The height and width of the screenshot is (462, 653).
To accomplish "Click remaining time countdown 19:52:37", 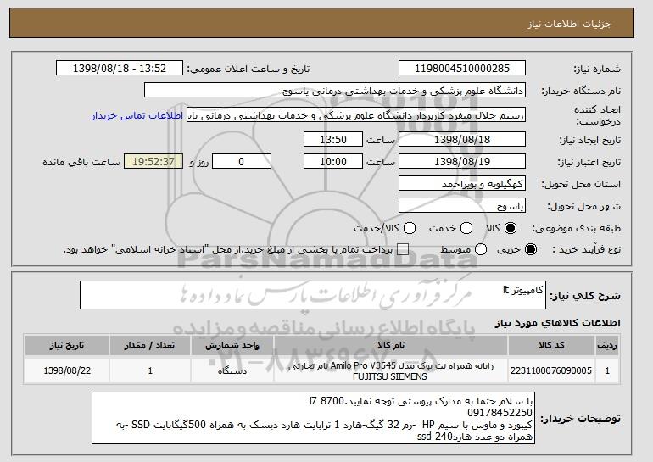I will (153, 162).
